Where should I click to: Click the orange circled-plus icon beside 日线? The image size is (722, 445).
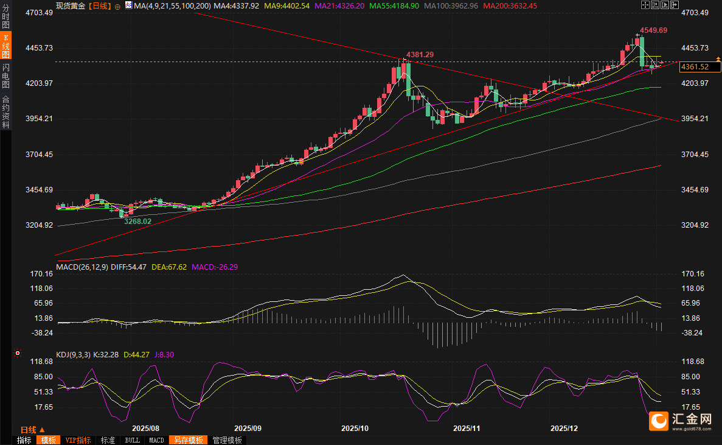pyautogui.click(x=117, y=5)
